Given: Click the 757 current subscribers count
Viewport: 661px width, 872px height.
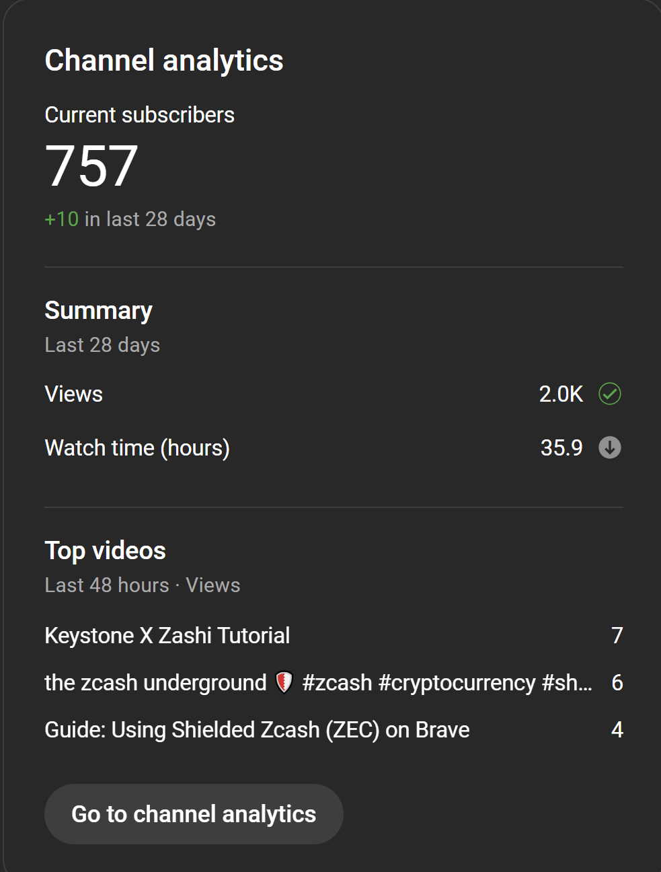Looking at the screenshot, I should tap(91, 166).
